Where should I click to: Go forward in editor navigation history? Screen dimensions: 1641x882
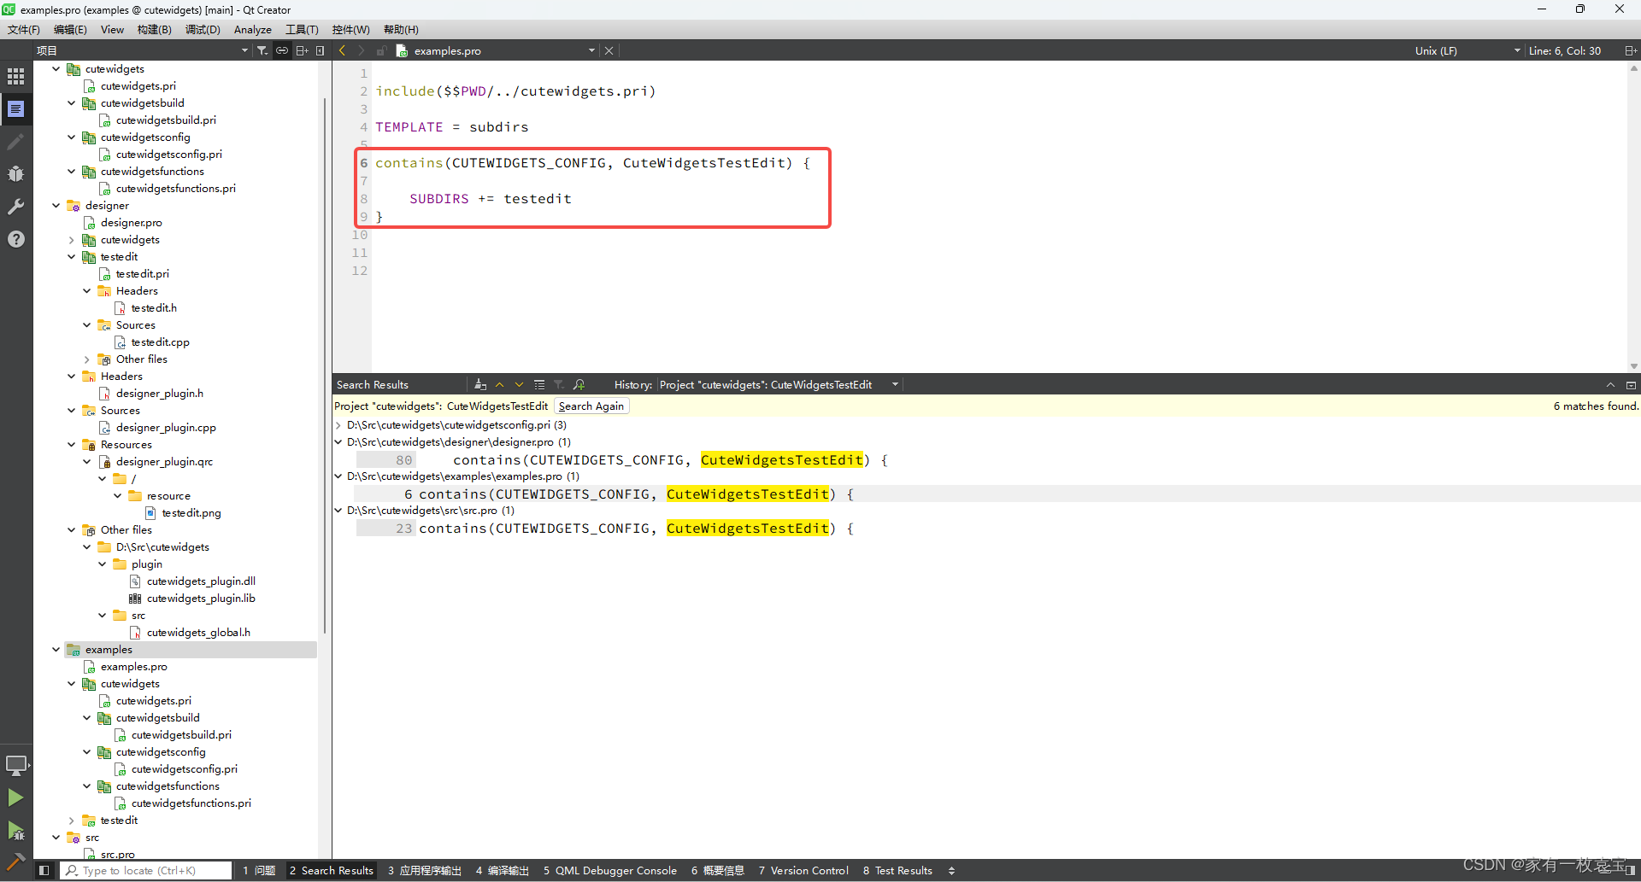pos(362,50)
